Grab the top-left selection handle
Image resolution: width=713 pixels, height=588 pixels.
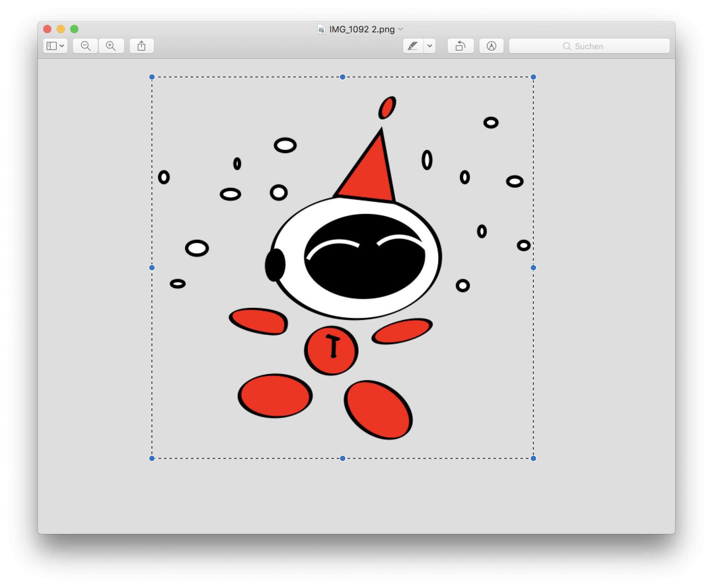pos(152,77)
